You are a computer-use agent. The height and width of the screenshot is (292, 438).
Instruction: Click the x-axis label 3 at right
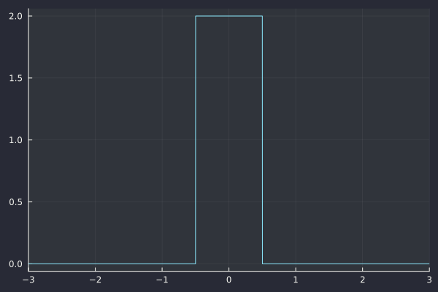[x=429, y=280]
